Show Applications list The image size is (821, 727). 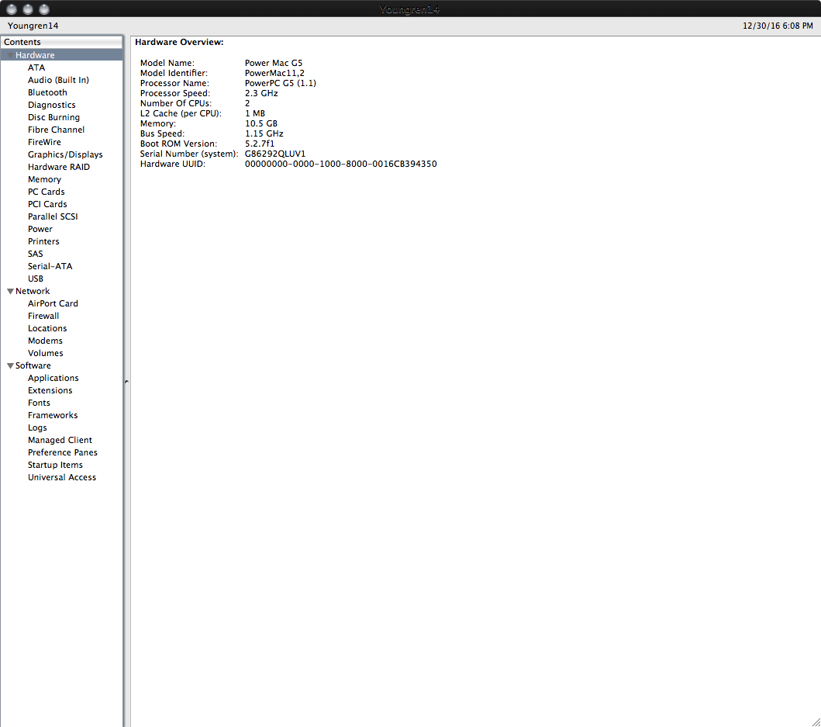53,378
